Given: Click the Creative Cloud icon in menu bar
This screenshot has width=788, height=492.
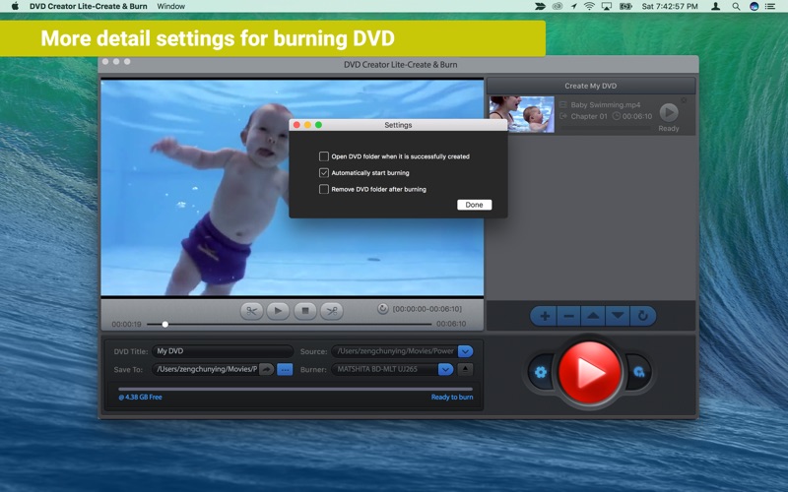Looking at the screenshot, I should pos(557,6).
